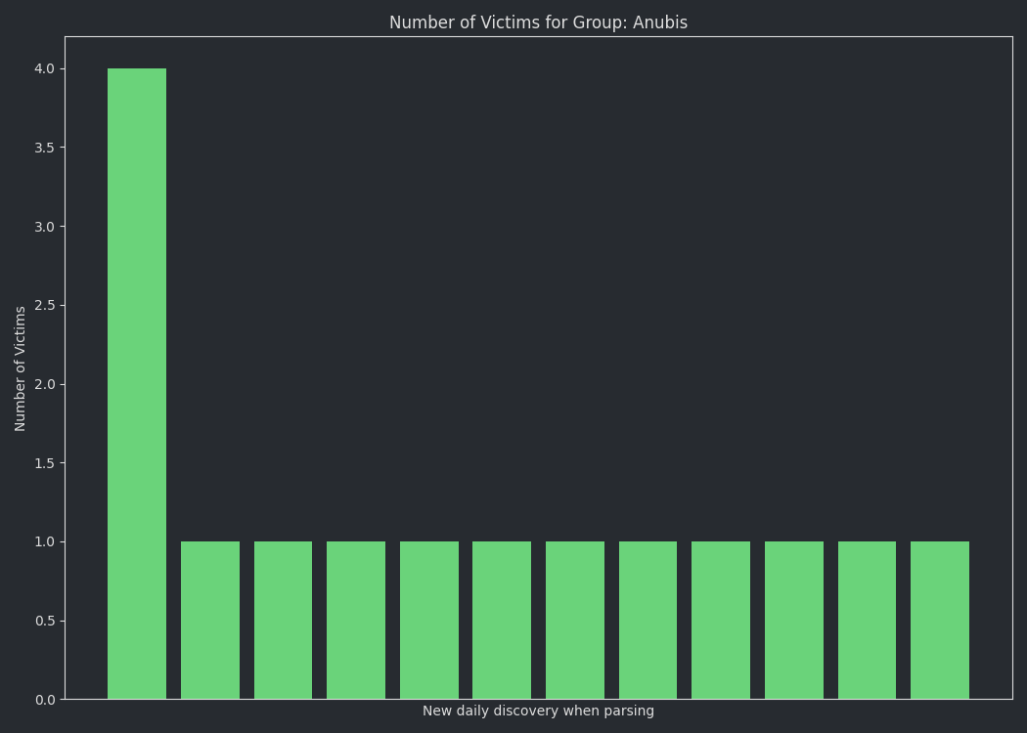
Task: Click the 4.0 y-axis tick label
Action: pos(45,68)
